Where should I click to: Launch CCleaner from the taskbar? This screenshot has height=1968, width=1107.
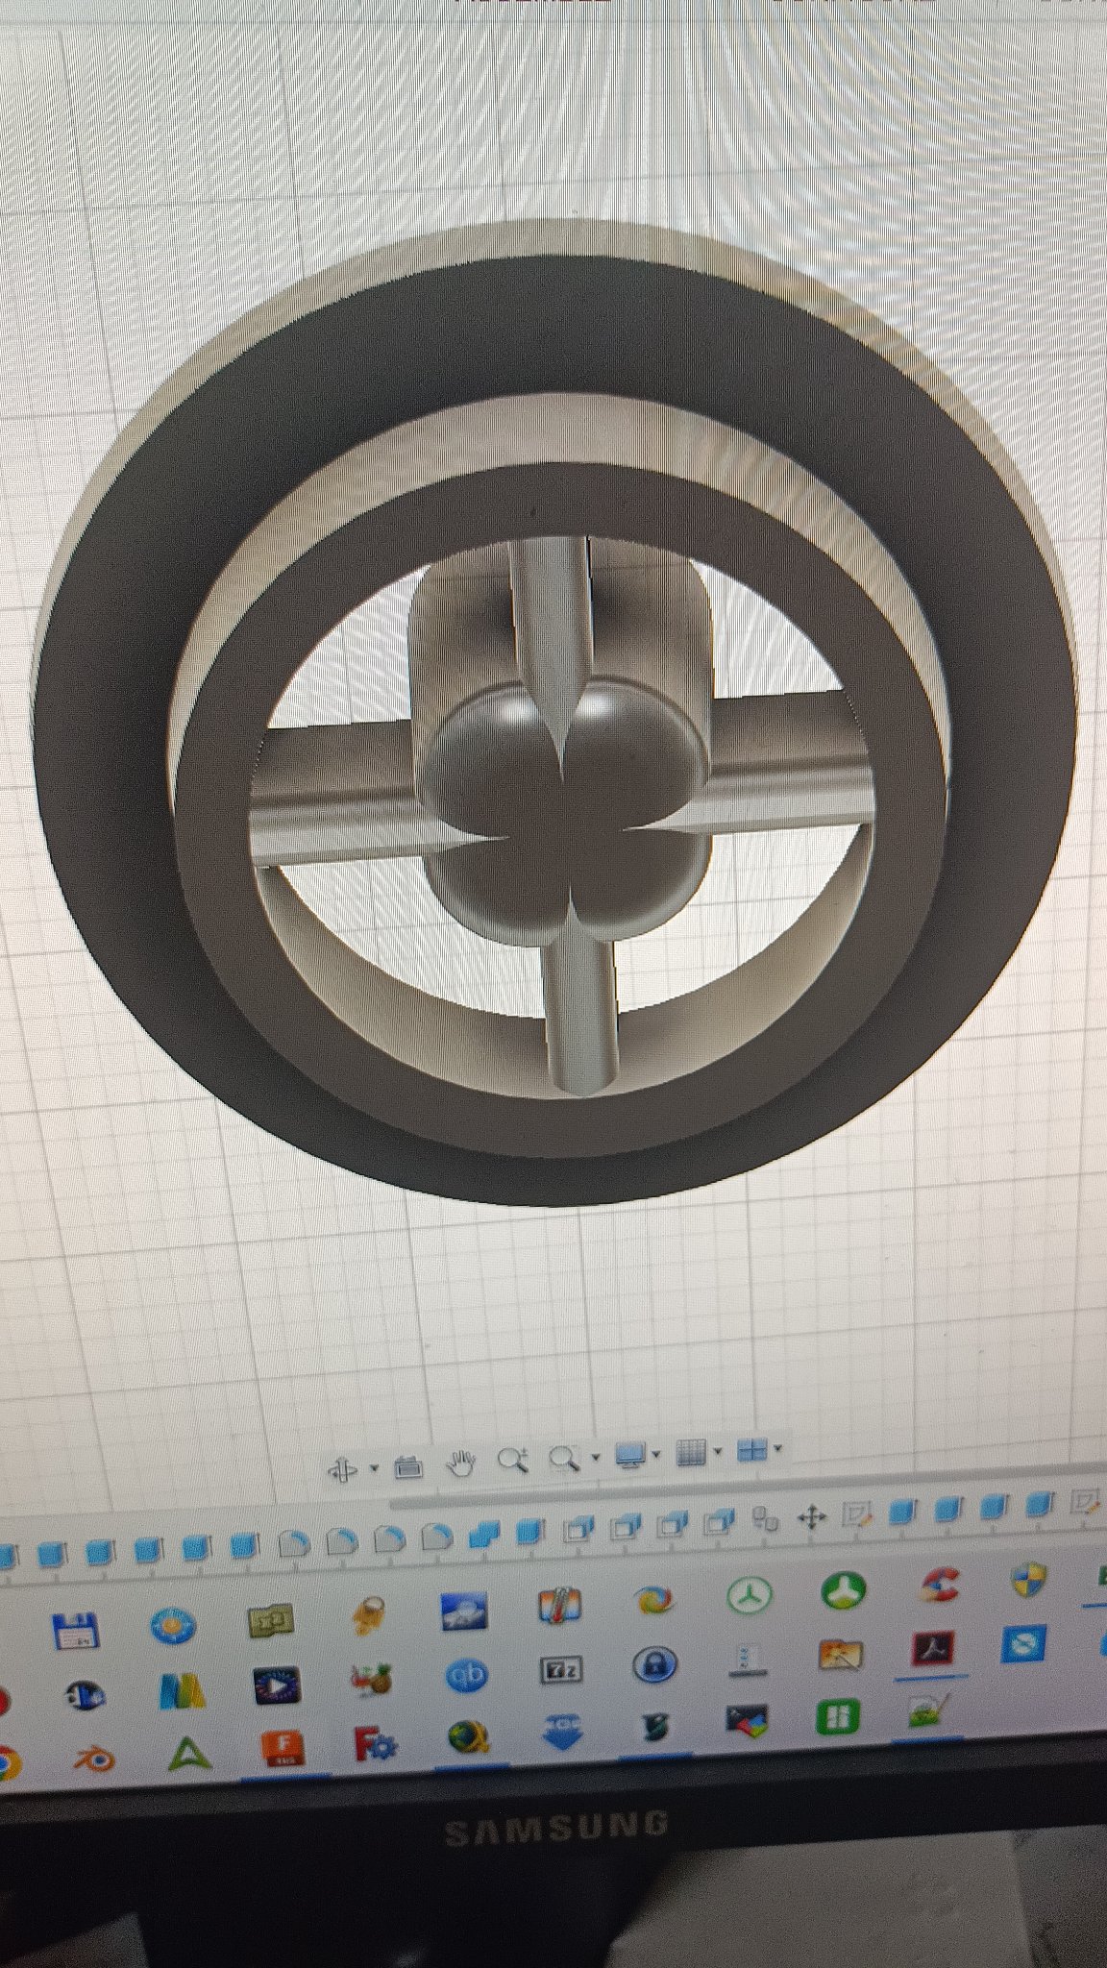tap(941, 1585)
